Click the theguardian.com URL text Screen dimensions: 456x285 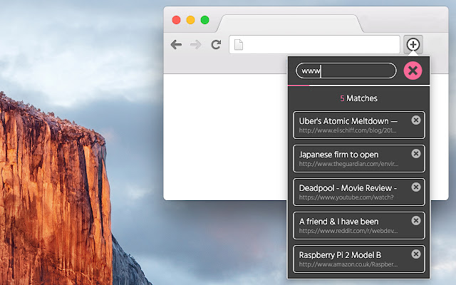pyautogui.click(x=348, y=164)
